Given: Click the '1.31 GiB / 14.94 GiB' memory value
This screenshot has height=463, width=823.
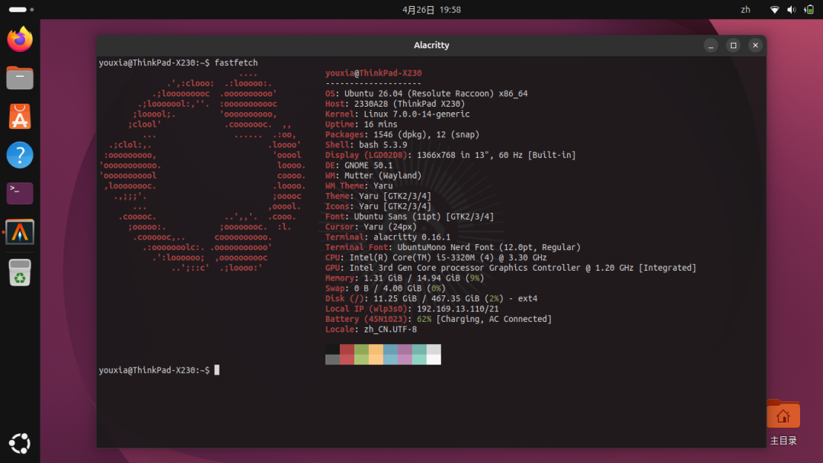Looking at the screenshot, I should [412, 278].
